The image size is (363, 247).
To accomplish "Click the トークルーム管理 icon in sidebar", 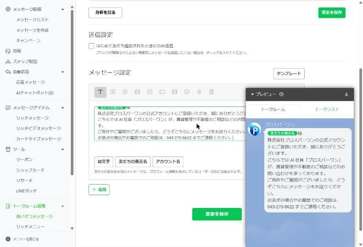I will tap(8, 206).
